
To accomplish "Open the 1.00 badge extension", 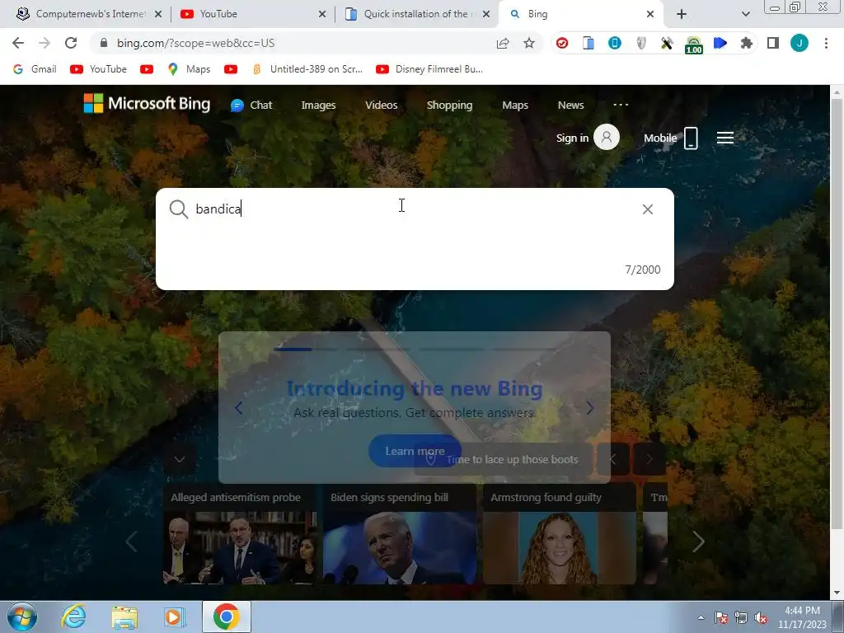I will [694, 45].
